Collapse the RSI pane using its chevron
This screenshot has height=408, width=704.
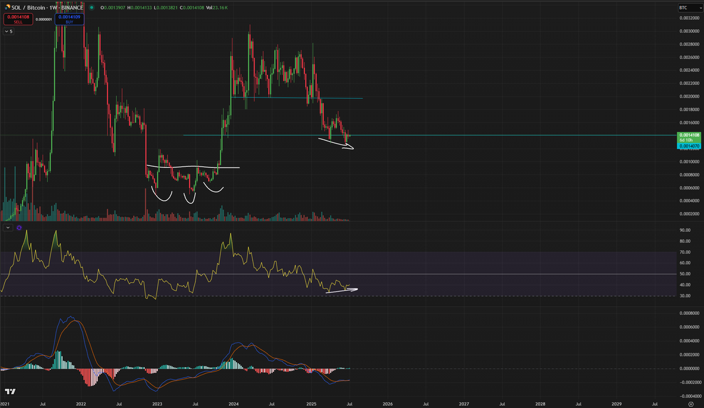[8, 228]
